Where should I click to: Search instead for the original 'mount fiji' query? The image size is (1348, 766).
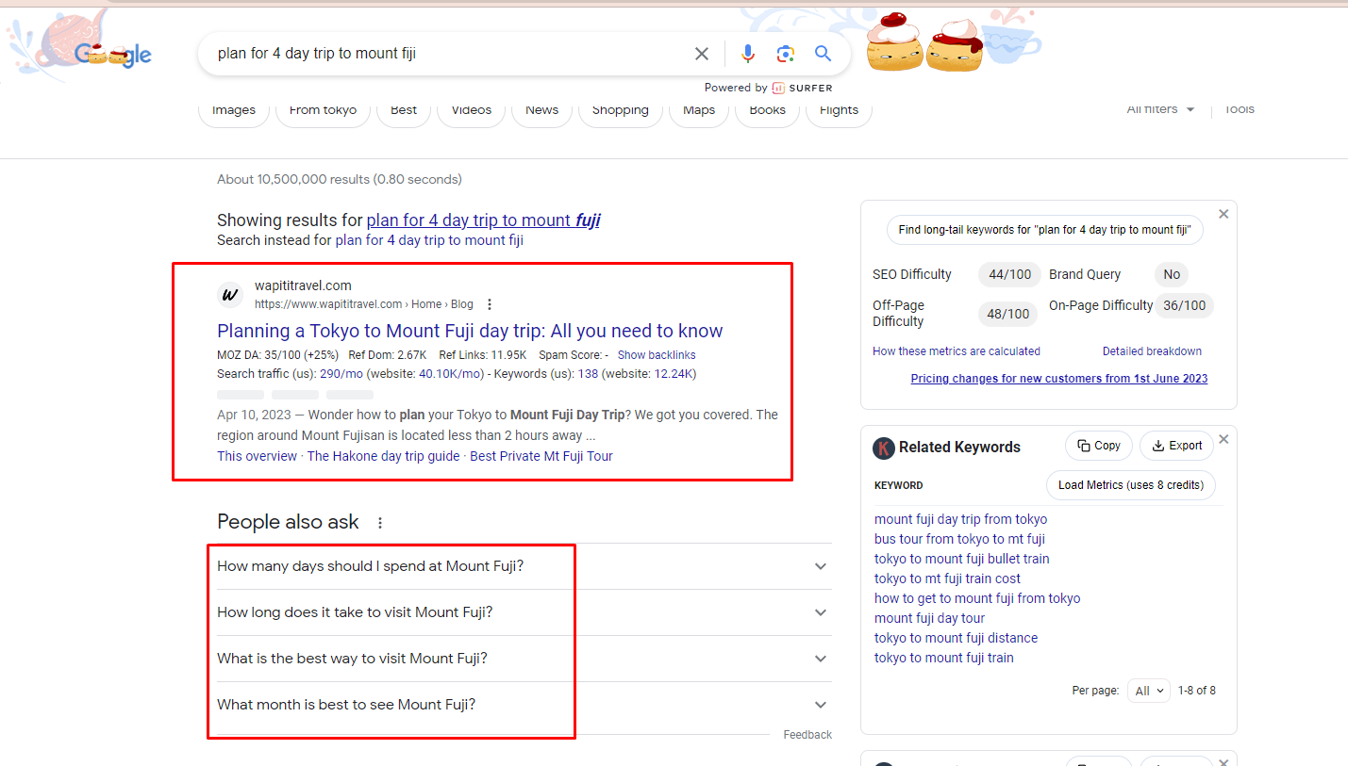pos(429,240)
